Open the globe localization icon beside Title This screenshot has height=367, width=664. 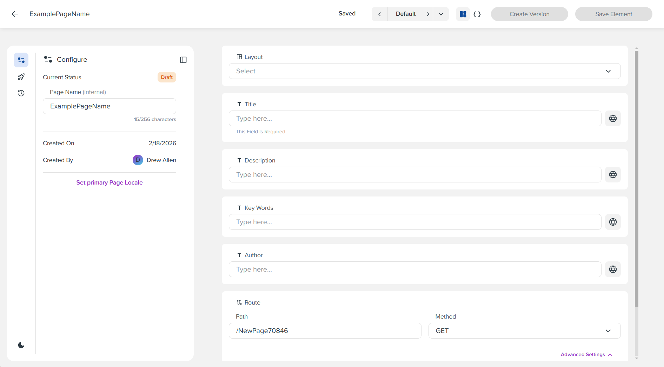pyautogui.click(x=613, y=118)
